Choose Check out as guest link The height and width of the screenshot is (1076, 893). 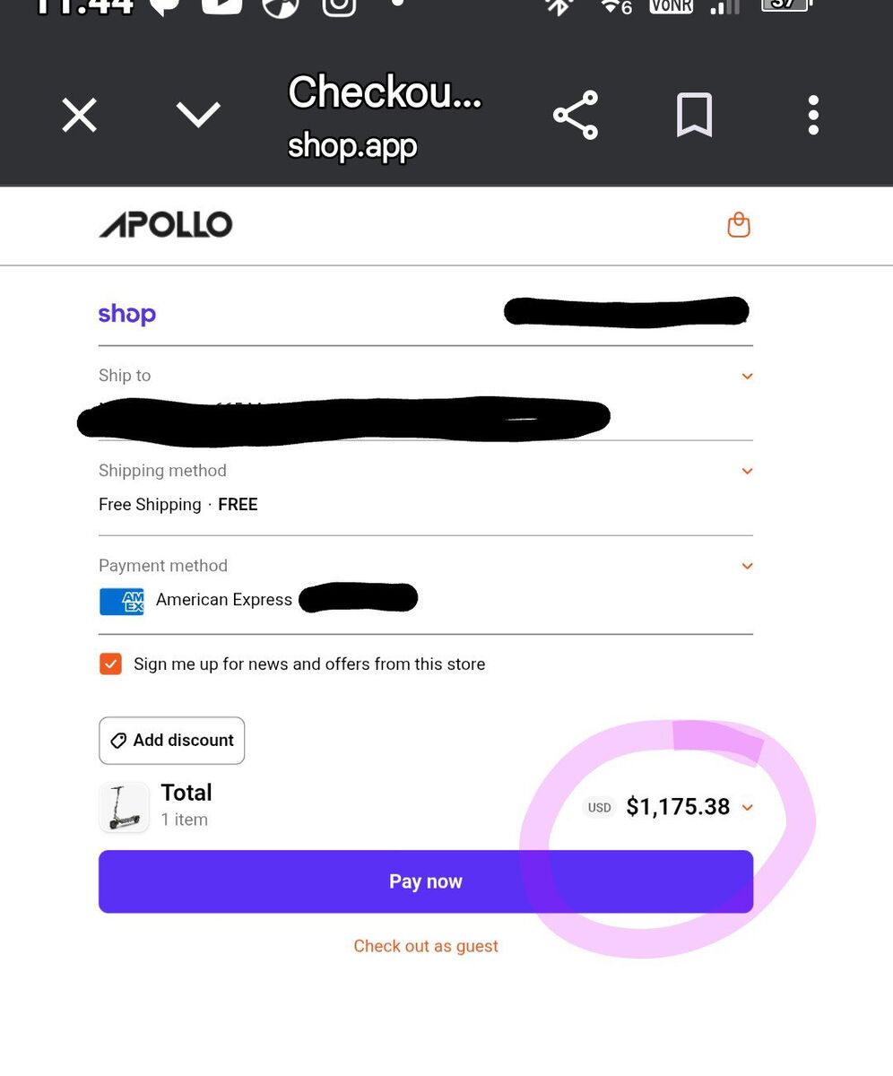426,946
